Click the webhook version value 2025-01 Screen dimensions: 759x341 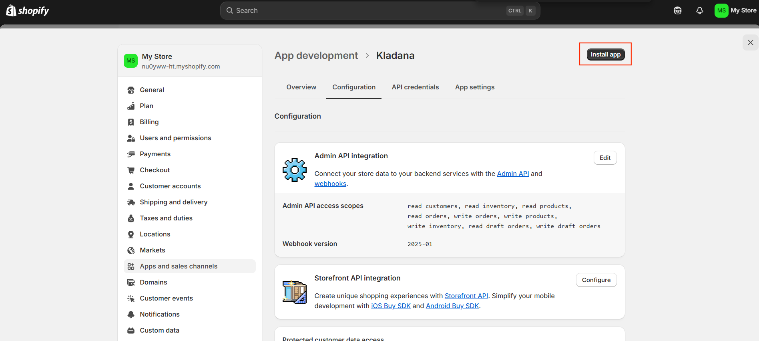coord(420,244)
